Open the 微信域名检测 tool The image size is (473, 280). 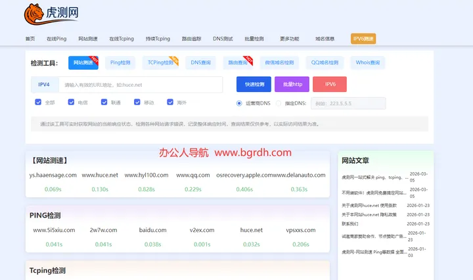click(279, 62)
